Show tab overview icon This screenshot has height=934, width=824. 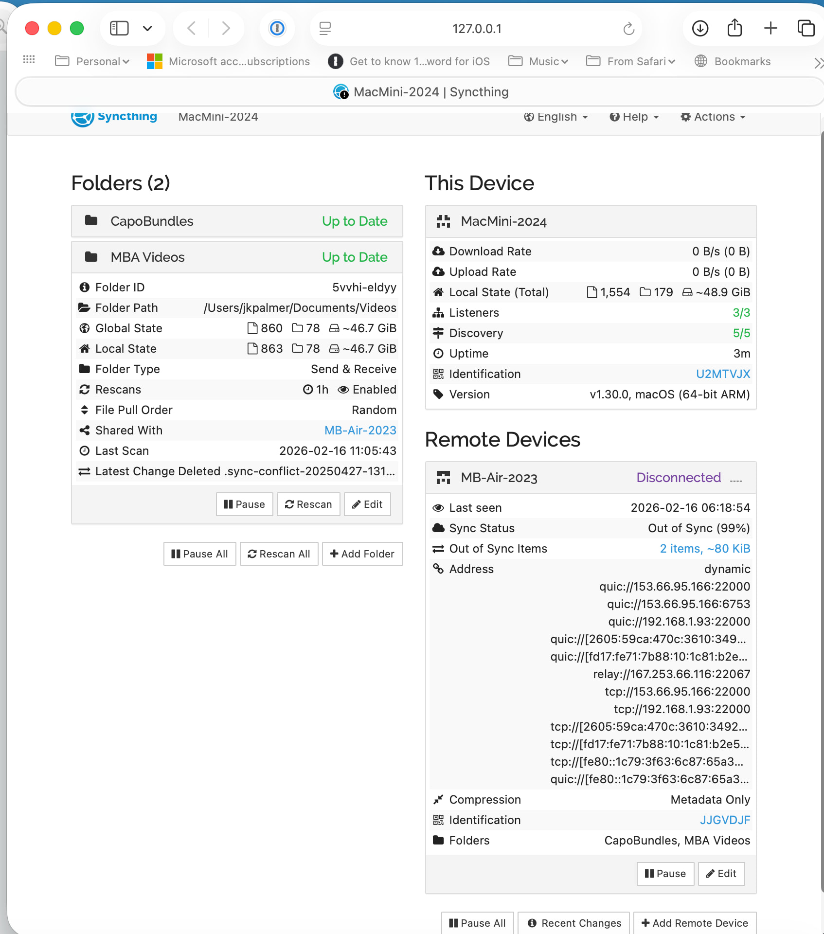806,28
